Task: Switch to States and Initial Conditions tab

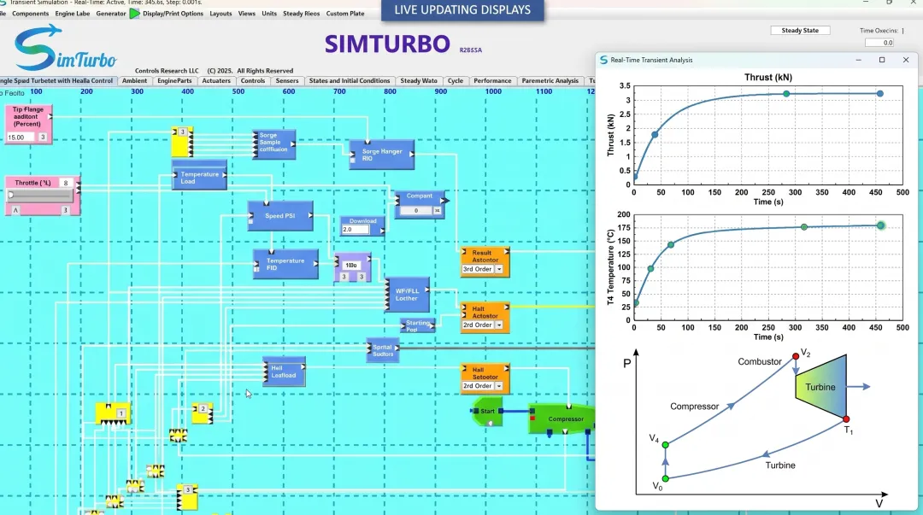Action: (349, 80)
